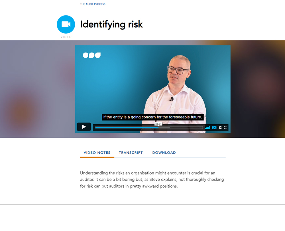285x231 pixels.
Task: Jump to the grey buffered bar section
Action: click(164, 127)
